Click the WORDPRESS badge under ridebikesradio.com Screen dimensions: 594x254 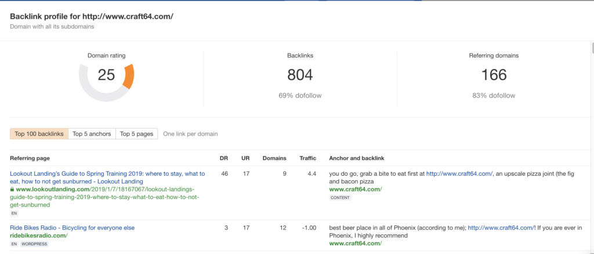coord(34,244)
